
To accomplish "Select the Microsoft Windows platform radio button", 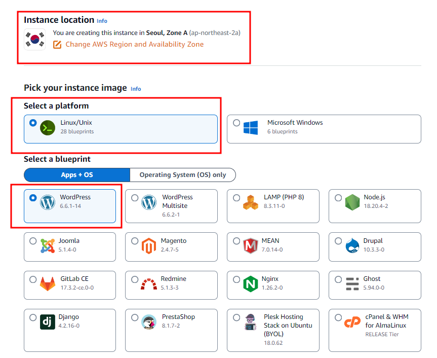I will [x=236, y=123].
